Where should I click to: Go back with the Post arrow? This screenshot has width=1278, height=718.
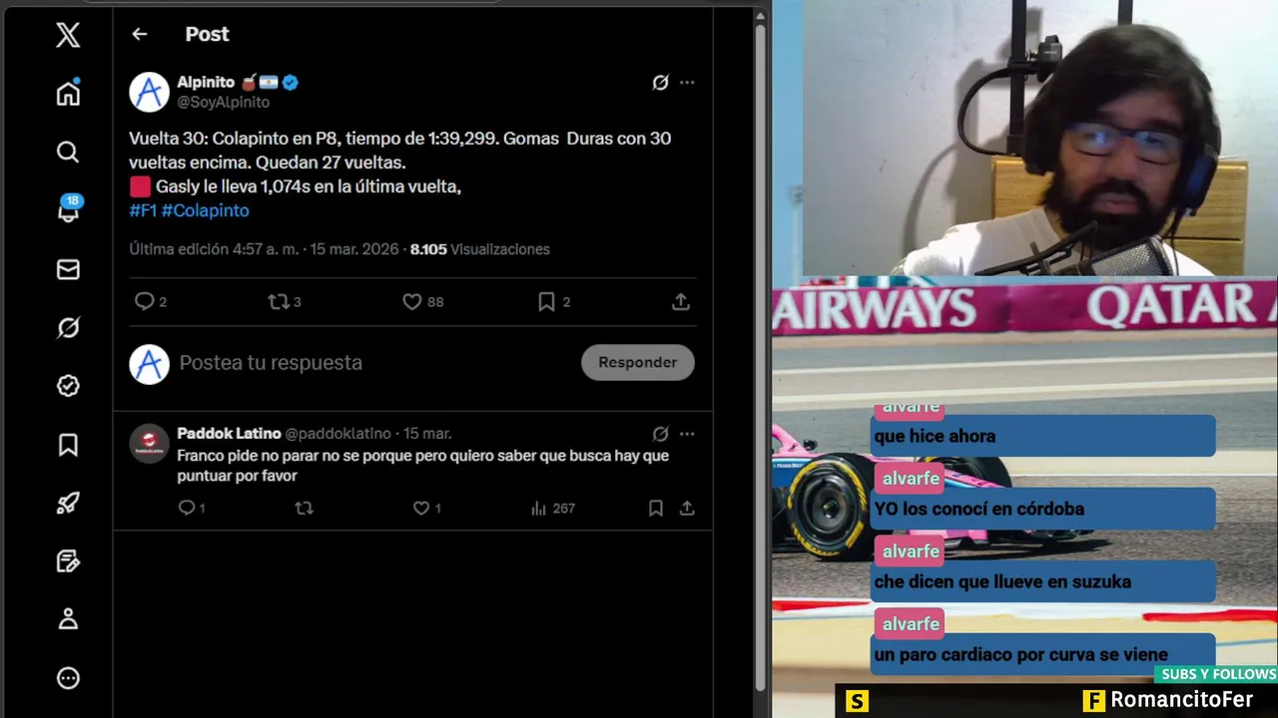coord(140,34)
